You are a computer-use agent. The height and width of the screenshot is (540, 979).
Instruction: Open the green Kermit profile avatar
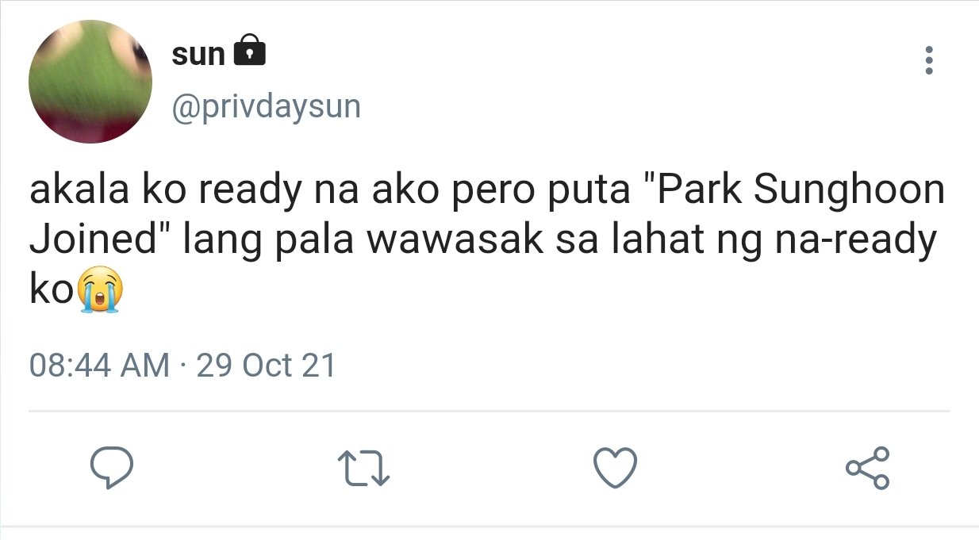pyautogui.click(x=90, y=82)
